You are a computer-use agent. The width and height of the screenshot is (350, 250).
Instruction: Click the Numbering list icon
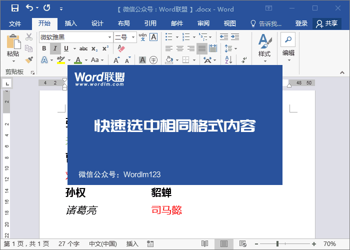185,37
